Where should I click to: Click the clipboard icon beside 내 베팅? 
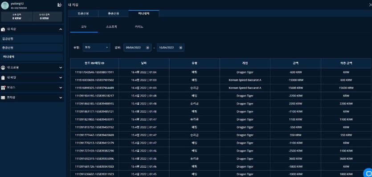click(x=3, y=77)
